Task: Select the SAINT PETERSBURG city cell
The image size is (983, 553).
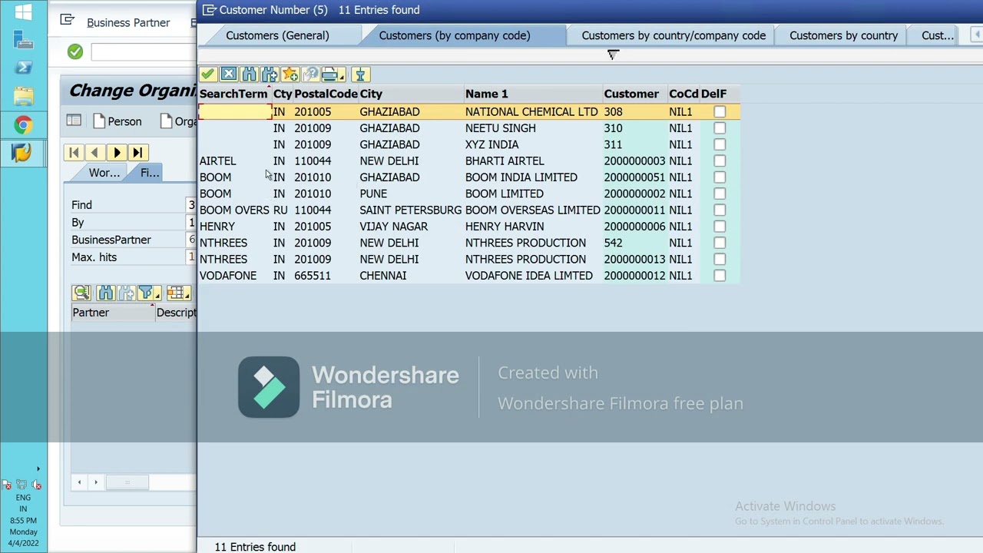Action: click(x=411, y=210)
